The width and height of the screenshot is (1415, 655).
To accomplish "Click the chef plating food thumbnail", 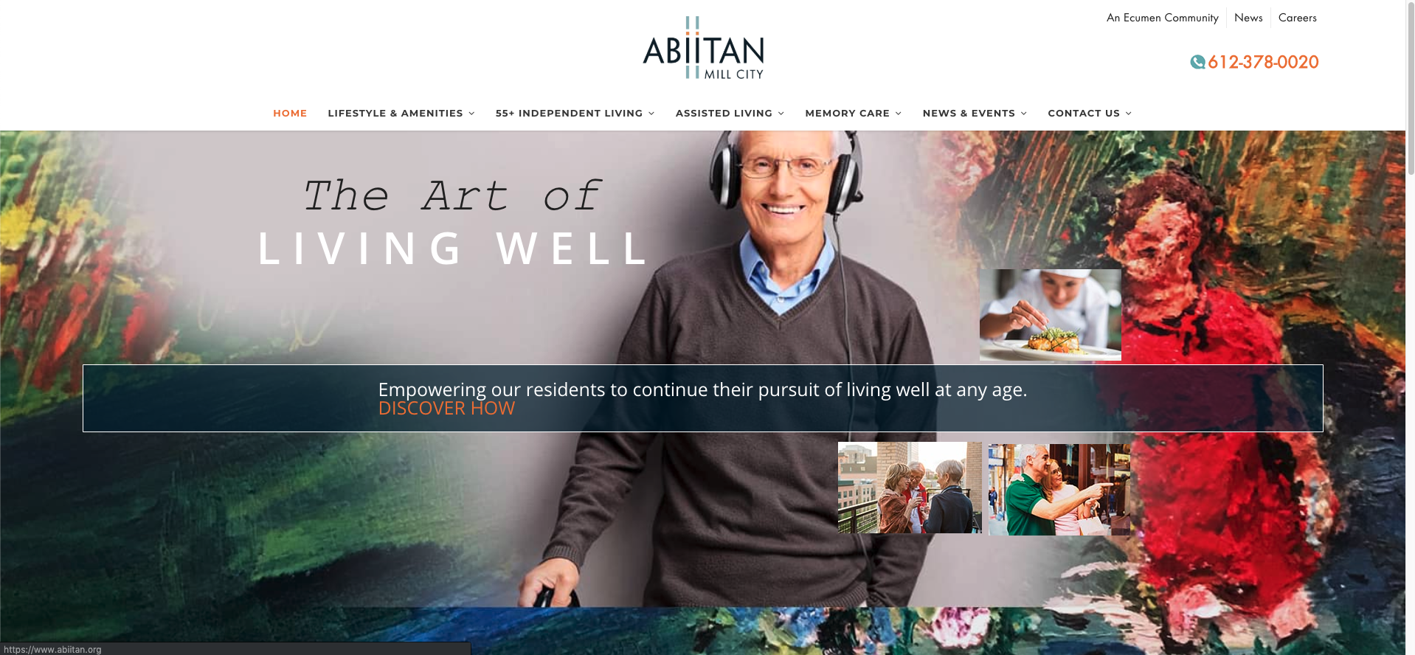I will pos(1050,315).
